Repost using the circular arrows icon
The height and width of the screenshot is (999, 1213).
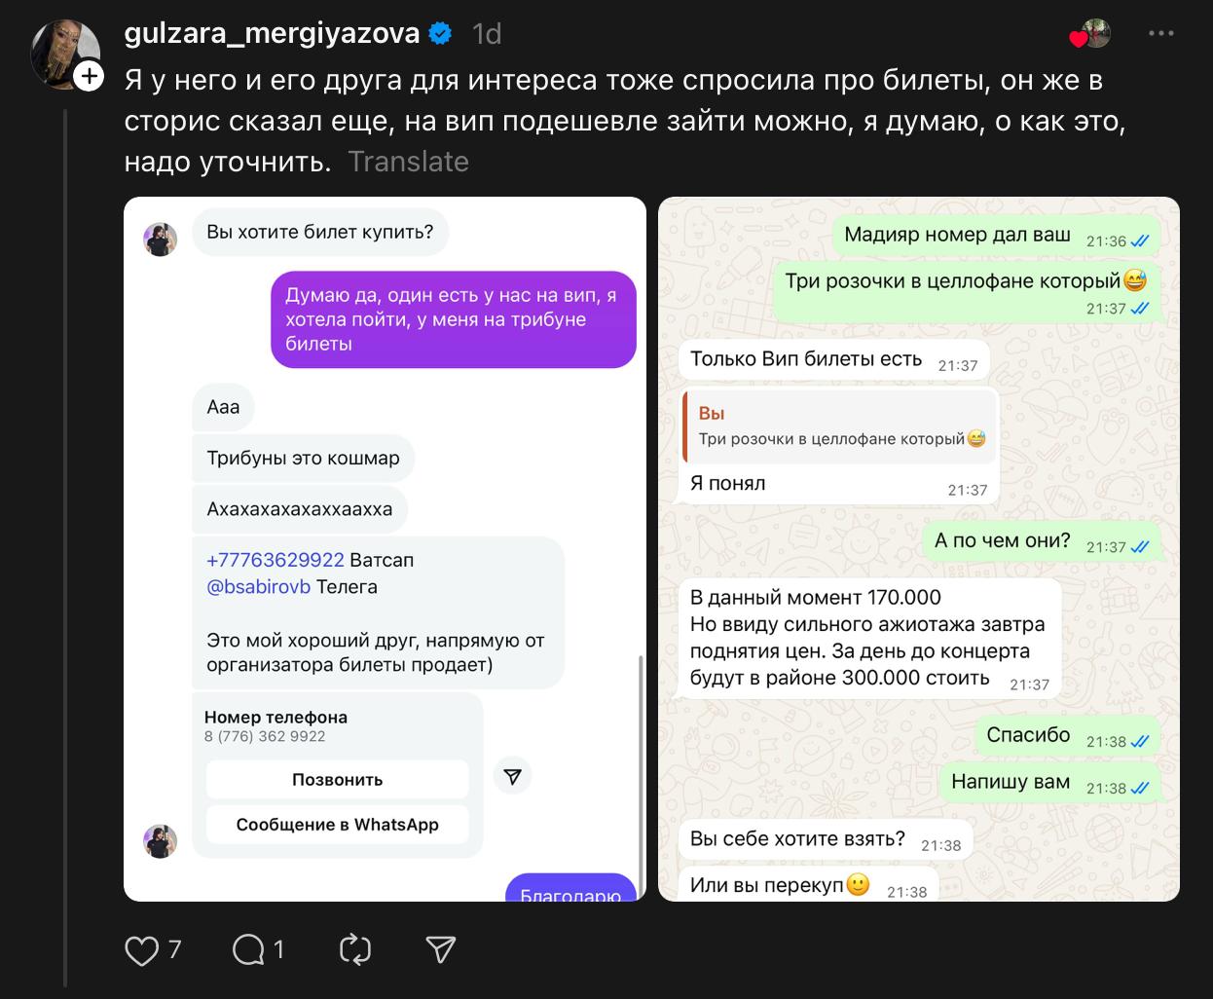tap(355, 950)
